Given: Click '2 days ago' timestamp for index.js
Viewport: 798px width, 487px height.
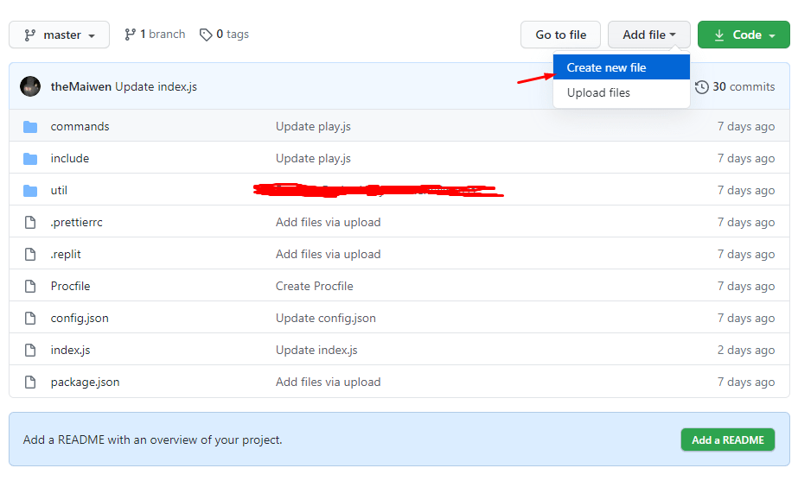Looking at the screenshot, I should 746,351.
